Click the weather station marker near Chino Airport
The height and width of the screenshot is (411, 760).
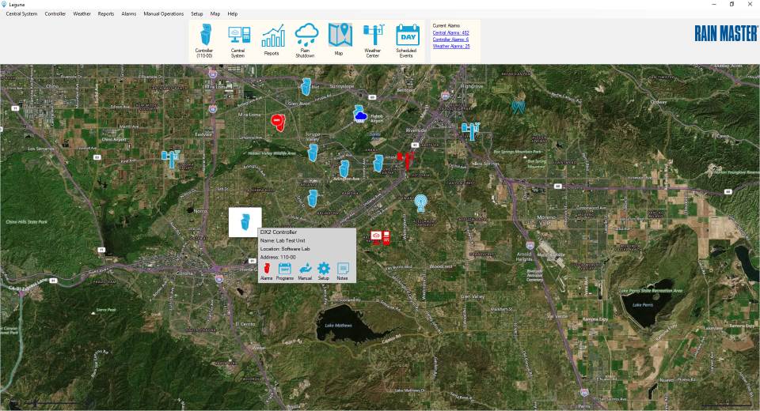(171, 158)
